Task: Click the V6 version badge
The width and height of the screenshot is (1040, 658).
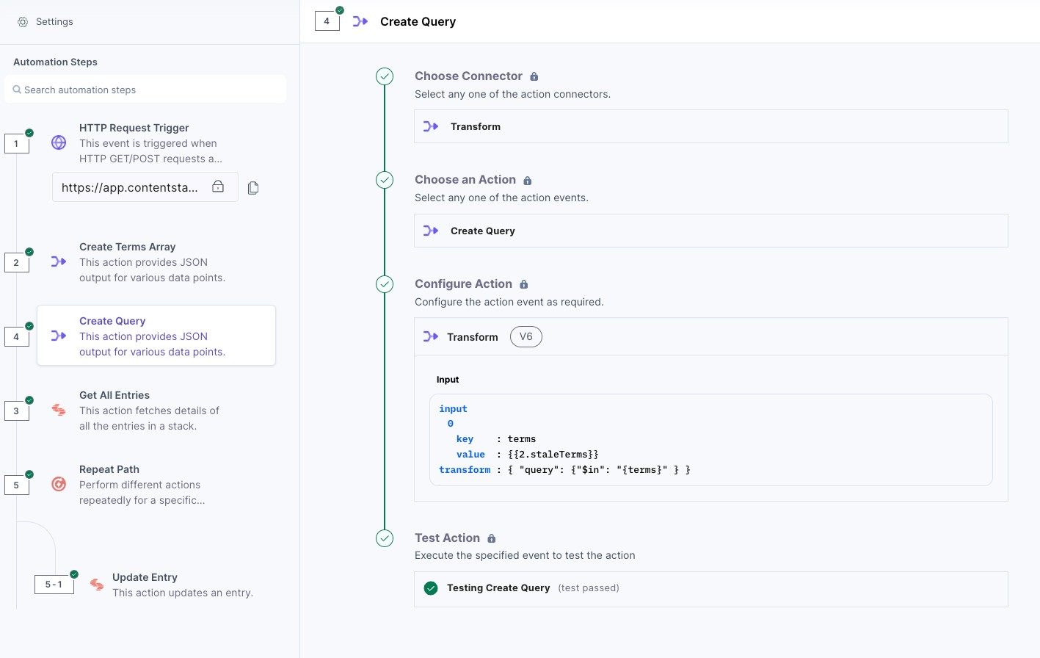Action: (526, 336)
